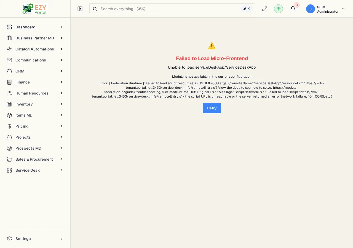Expand Finance chevron arrow

61,82
